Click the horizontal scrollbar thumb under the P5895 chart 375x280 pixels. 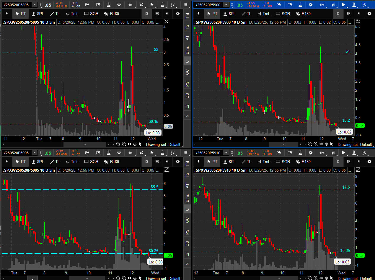tap(85, 144)
